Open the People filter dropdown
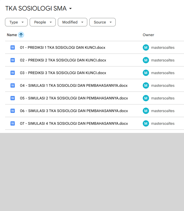Screen dimensions: 184x211 click(x=43, y=22)
